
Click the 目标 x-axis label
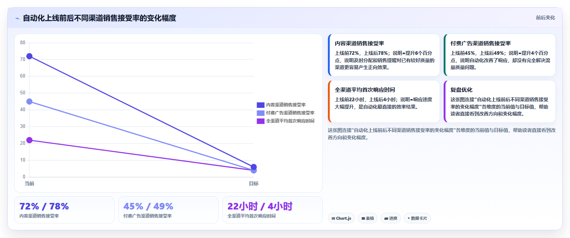(x=254, y=184)
